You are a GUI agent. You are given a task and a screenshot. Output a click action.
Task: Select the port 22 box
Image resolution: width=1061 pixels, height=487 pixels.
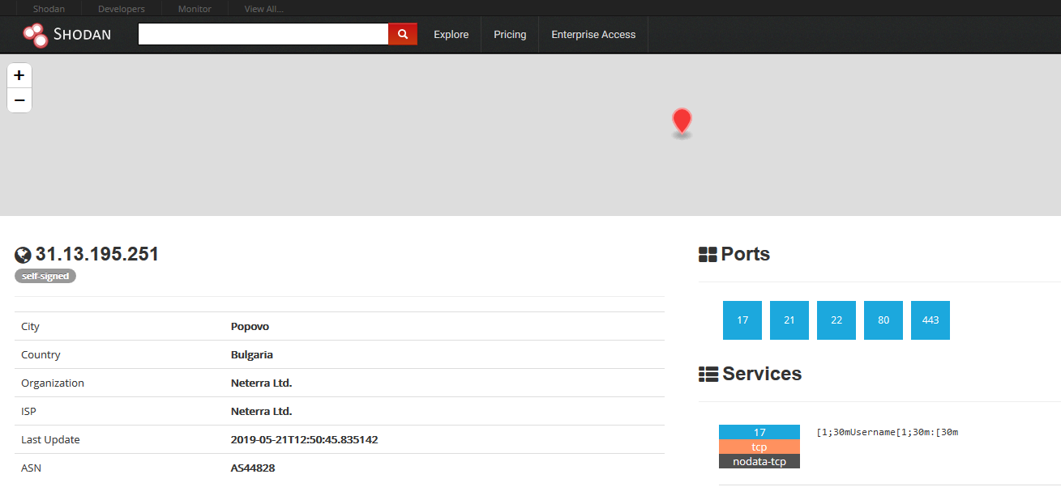[x=836, y=320]
